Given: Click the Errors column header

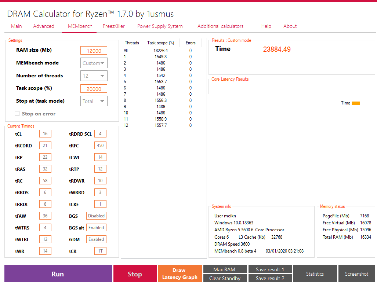Looking at the screenshot, I should click(x=191, y=43).
